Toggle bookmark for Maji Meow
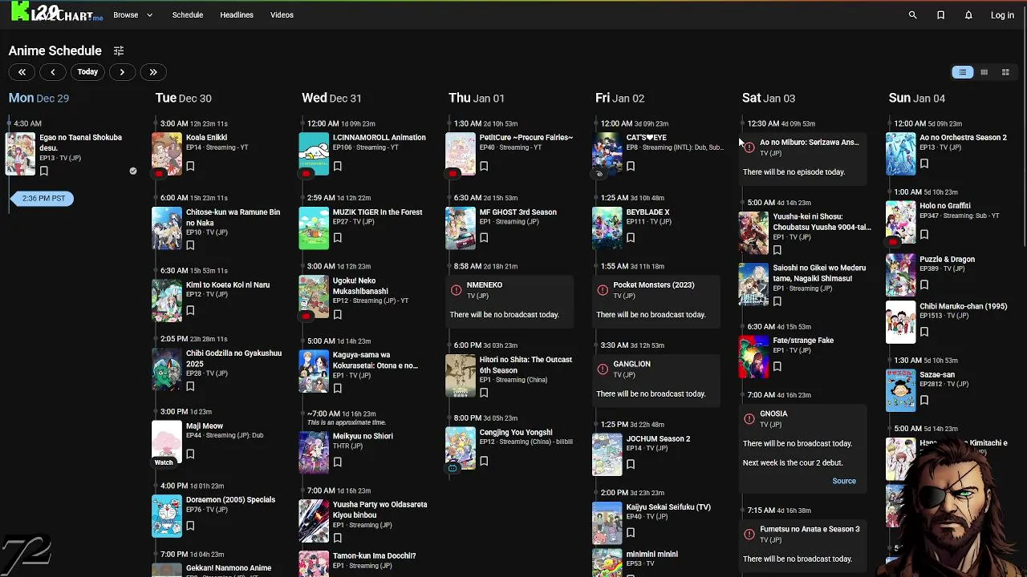Image resolution: width=1027 pixels, height=577 pixels. point(190,454)
